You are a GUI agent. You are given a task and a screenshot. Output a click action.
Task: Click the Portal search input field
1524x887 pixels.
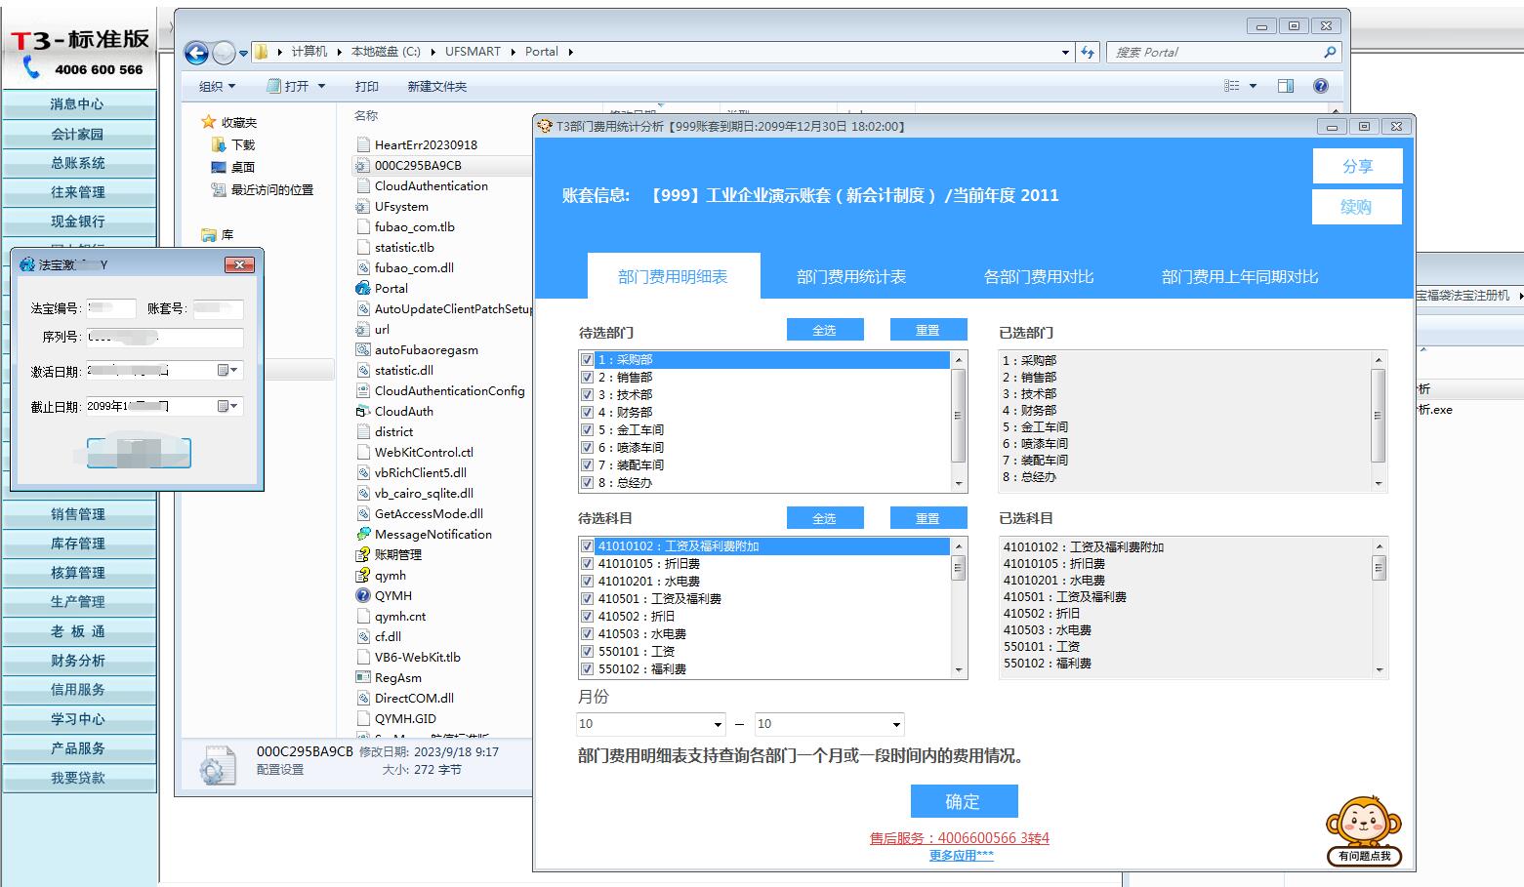coord(1215,53)
